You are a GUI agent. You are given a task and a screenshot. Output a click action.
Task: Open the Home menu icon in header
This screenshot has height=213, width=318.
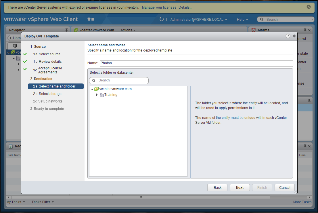[91, 19]
